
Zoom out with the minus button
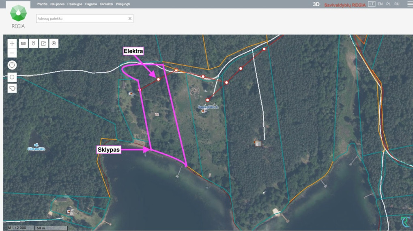[12, 53]
